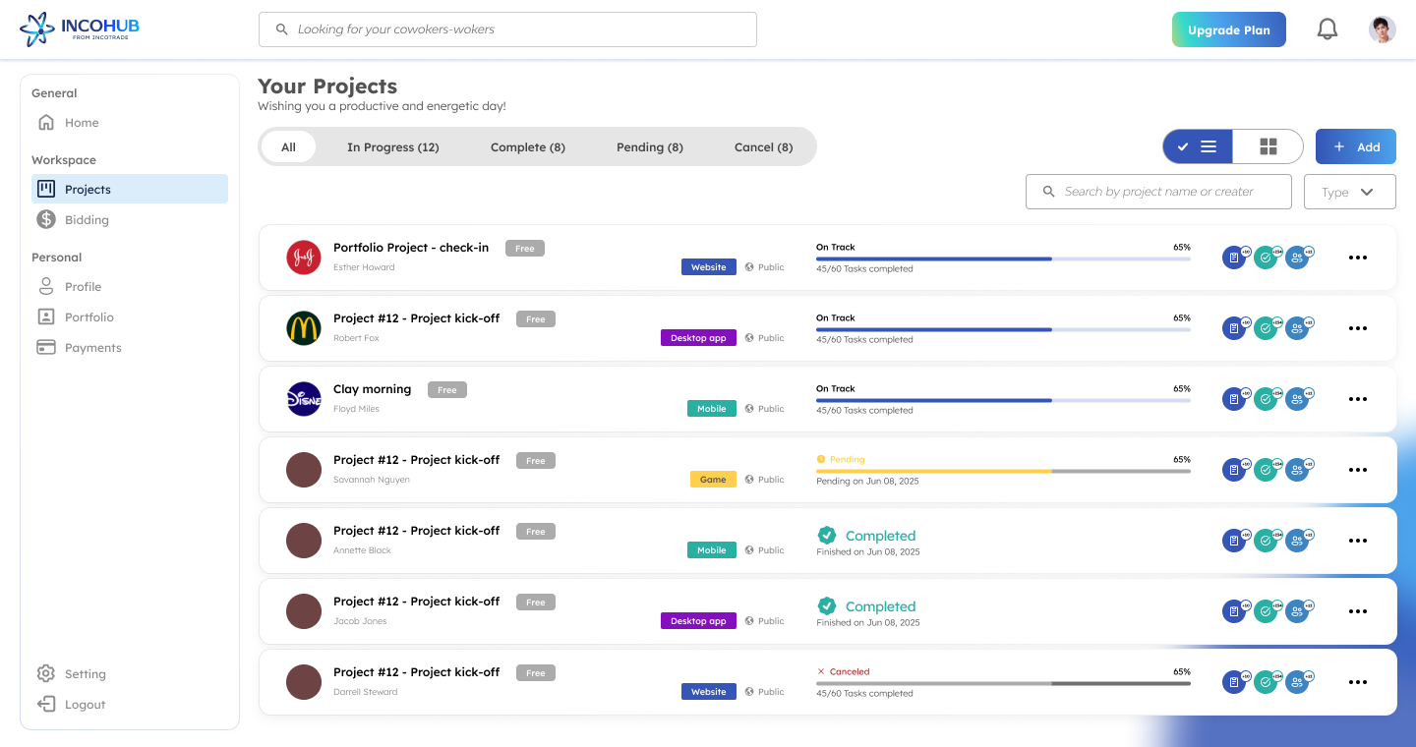Screen dimensions: 1416x747
Task: Click the tasks document icon in Robert Fox's row
Action: [1234, 328]
